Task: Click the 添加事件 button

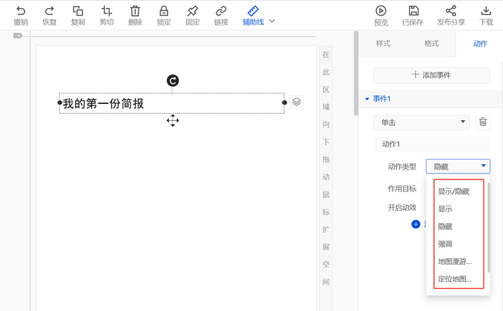Action: pyautogui.click(x=431, y=75)
